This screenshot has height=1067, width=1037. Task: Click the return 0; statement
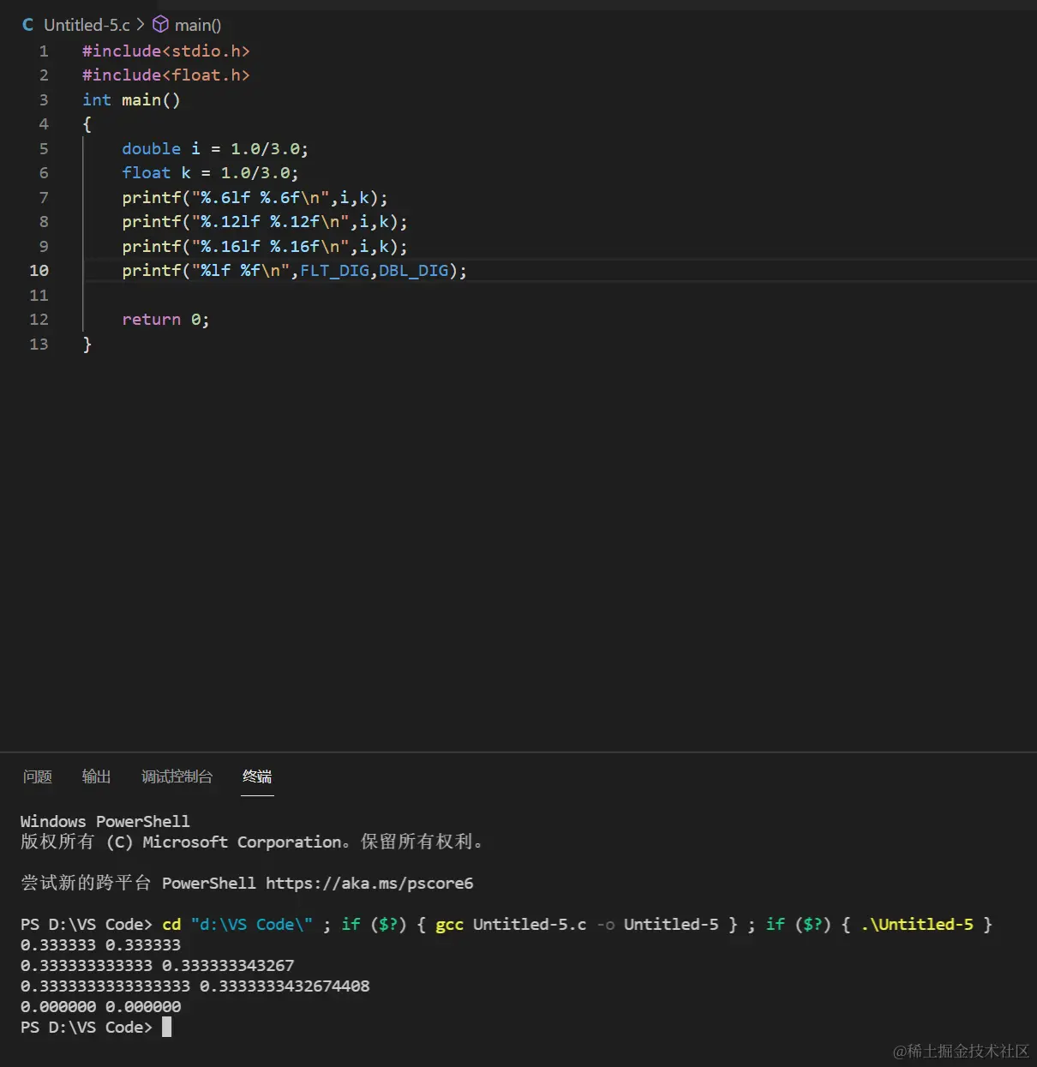pyautogui.click(x=165, y=319)
